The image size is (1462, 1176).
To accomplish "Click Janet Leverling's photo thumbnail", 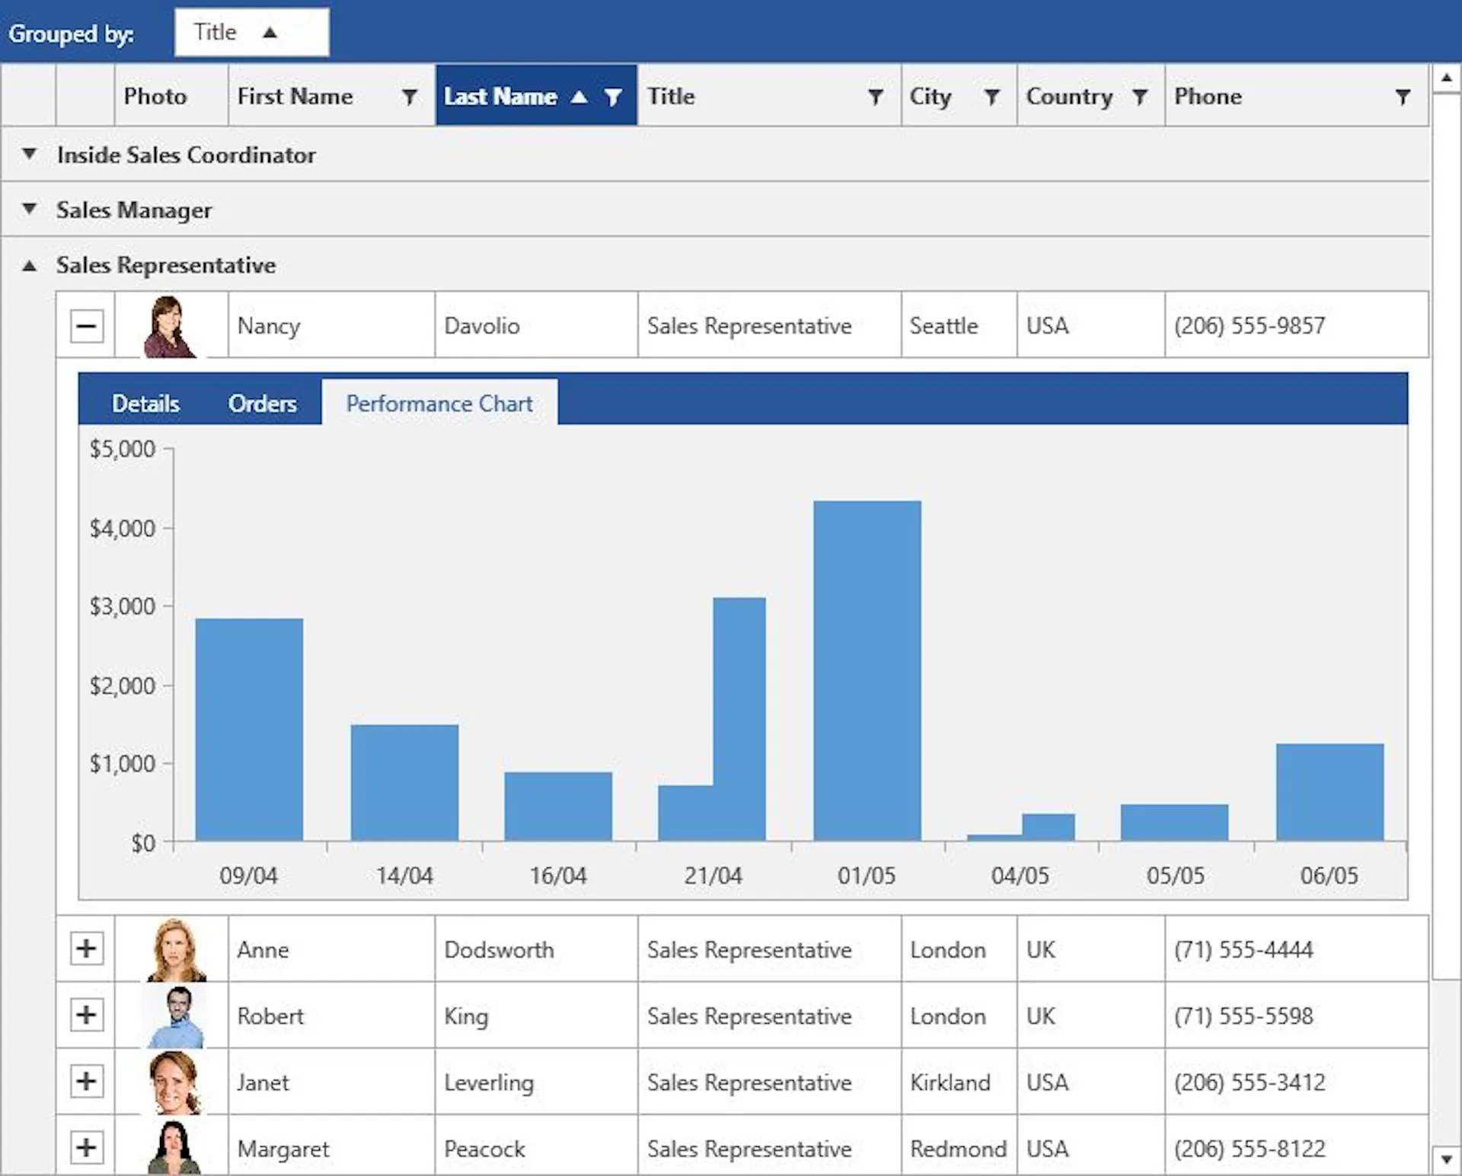I will [174, 1082].
